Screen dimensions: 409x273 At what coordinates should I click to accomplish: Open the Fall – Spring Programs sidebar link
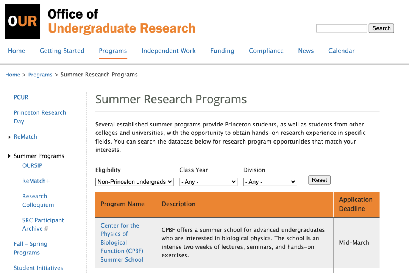(x=31, y=248)
